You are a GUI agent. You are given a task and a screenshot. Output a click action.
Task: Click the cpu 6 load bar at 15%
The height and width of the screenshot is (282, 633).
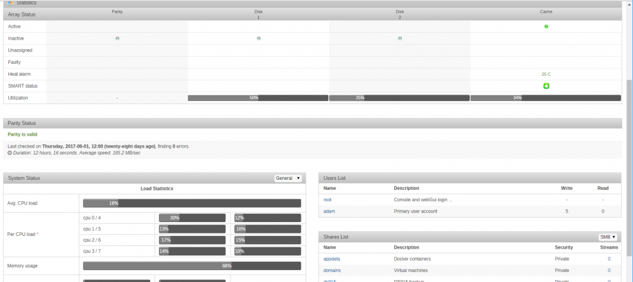(x=268, y=240)
